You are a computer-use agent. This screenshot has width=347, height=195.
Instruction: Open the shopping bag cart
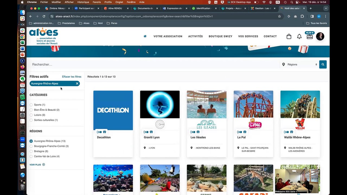289,37
